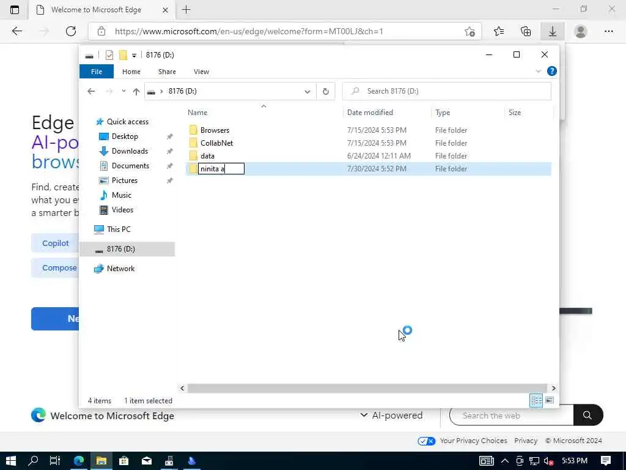Screen dimensions: 626x470
Task: Open Edge Collections icon
Action: tap(526, 31)
